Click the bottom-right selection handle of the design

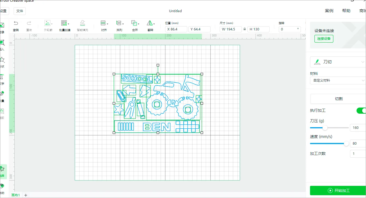pyautogui.click(x=202, y=133)
